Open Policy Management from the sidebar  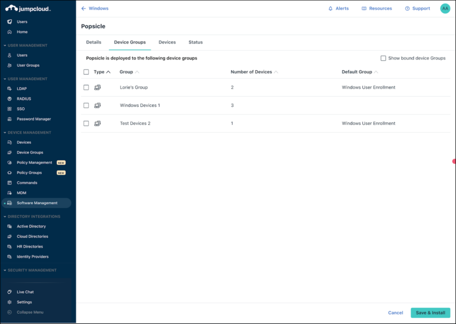pyautogui.click(x=34, y=162)
